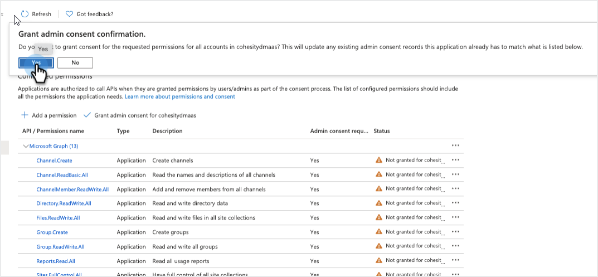Confirm consent with the Yes button
The image size is (598, 277).
(36, 62)
